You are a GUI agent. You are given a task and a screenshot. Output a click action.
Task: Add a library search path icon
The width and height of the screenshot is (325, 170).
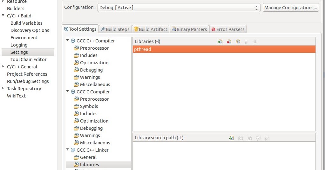pos(232,138)
